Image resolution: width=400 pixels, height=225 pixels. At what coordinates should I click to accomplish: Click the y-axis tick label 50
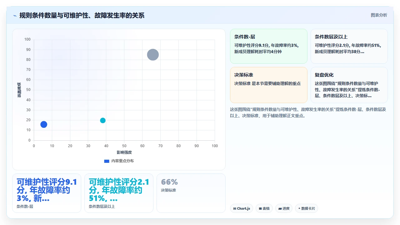[x=28, y=90]
